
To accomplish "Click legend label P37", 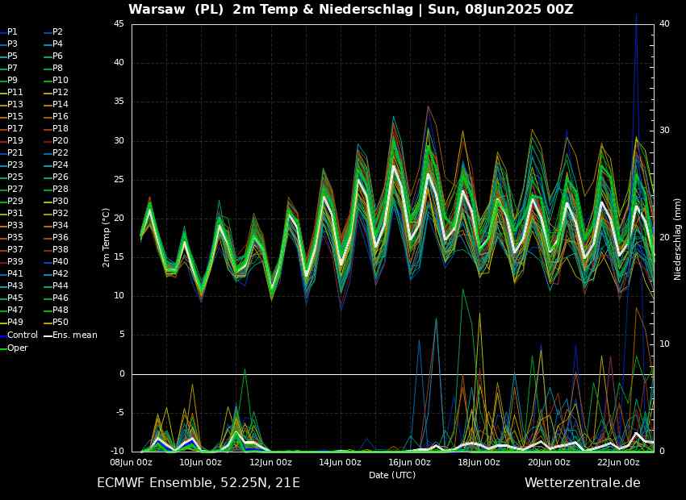I will [12, 249].
